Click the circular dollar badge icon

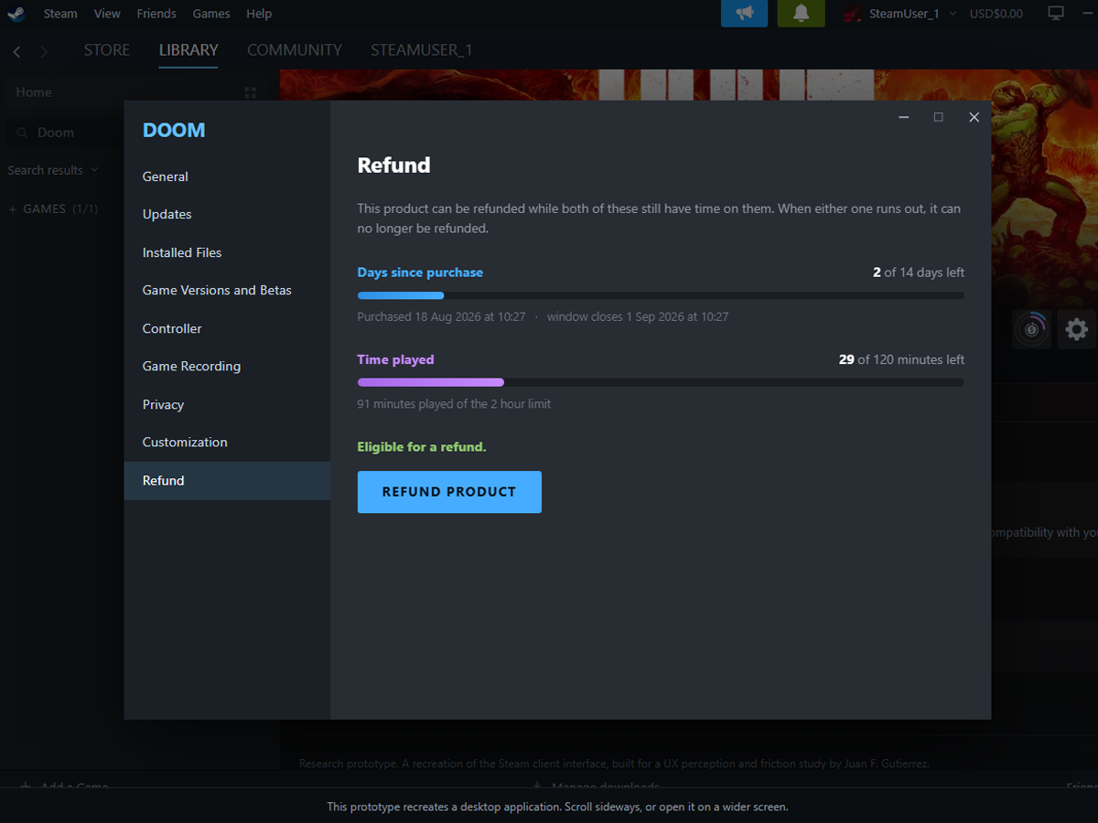click(1032, 329)
